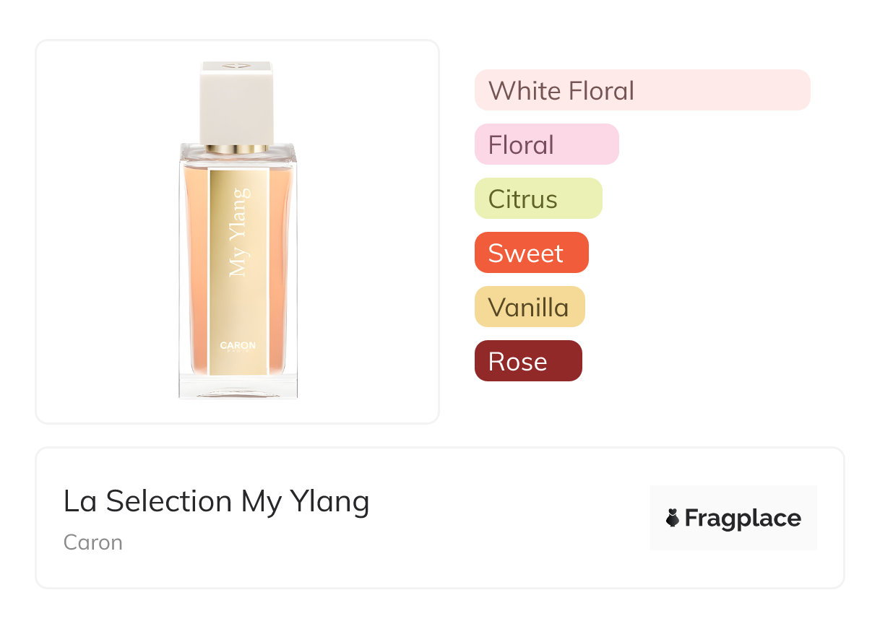Open the La Selection My Ylang title
This screenshot has height=624, width=880.
[x=216, y=501]
